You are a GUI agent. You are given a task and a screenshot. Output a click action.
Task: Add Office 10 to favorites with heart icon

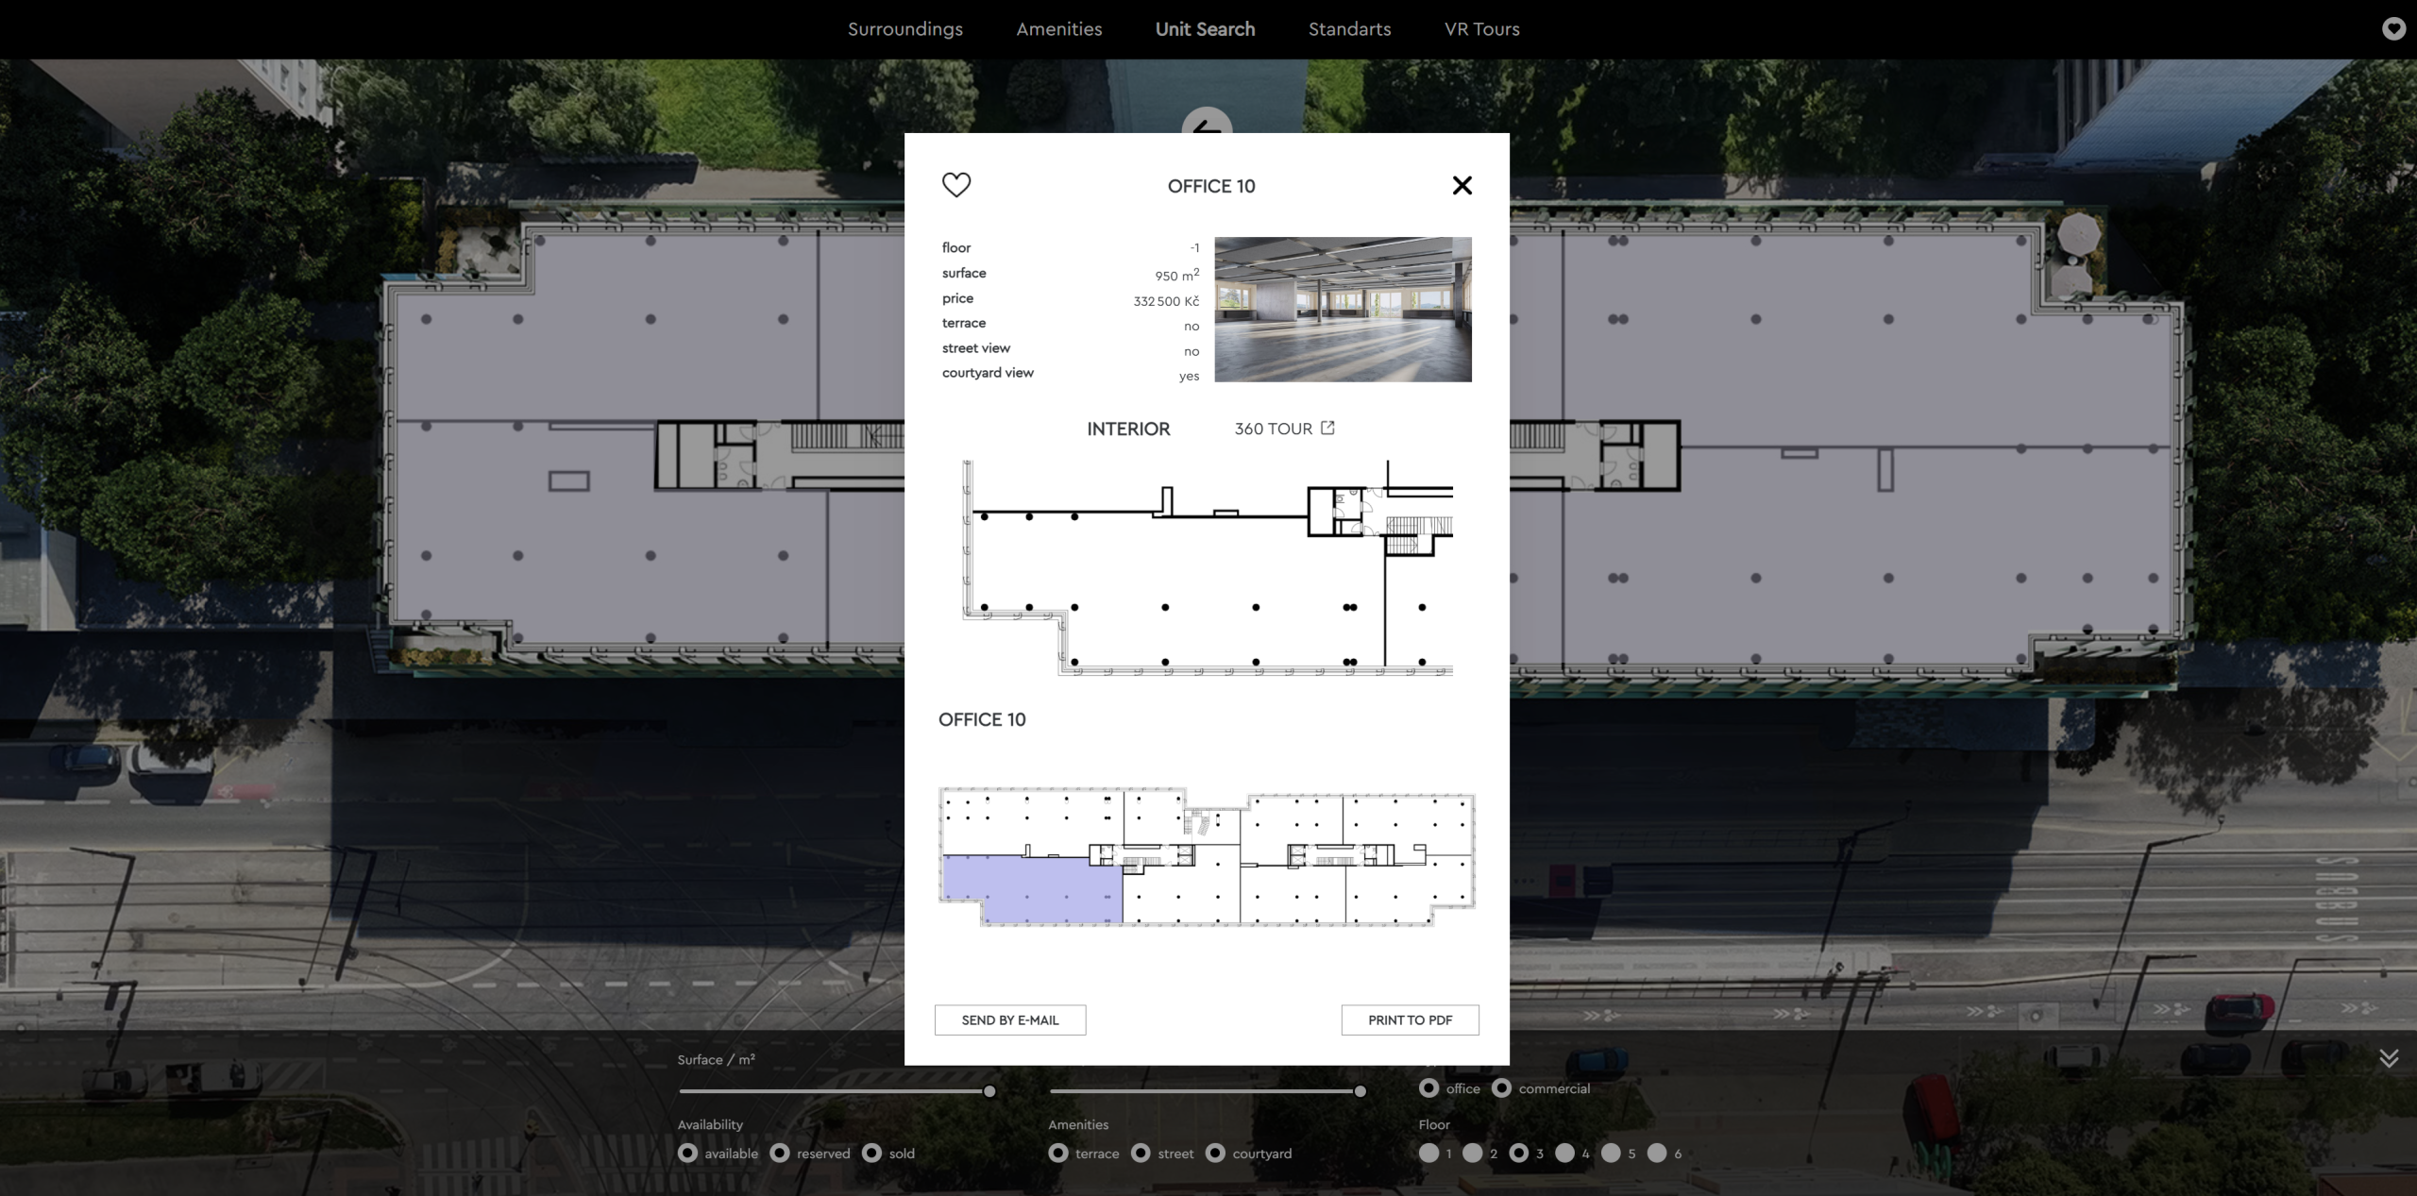[955, 185]
